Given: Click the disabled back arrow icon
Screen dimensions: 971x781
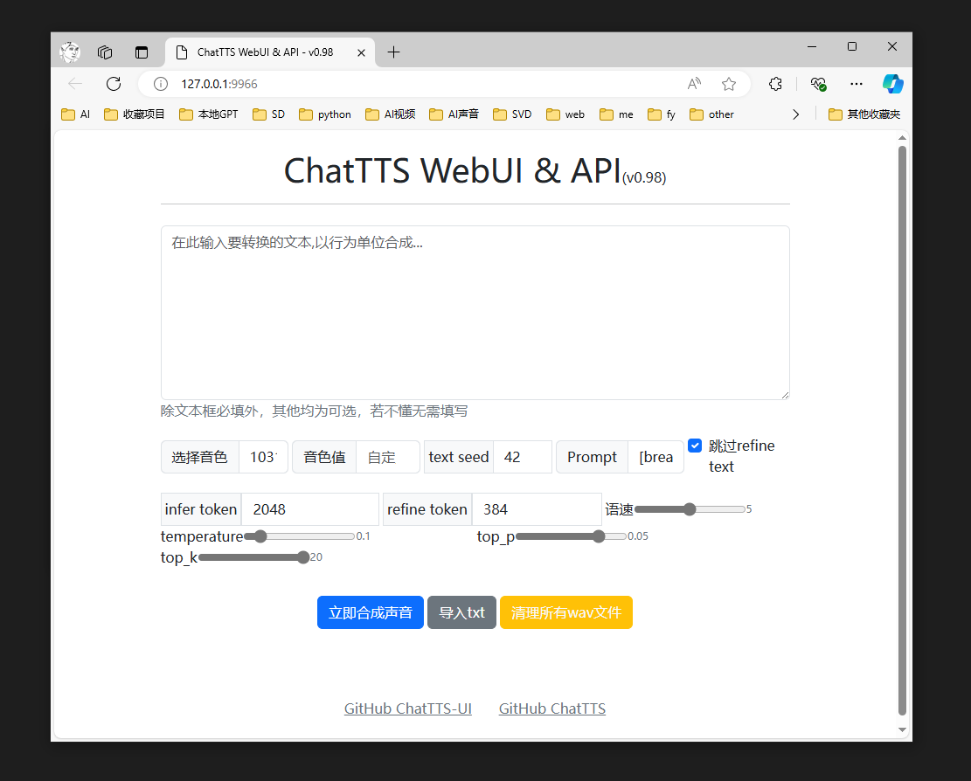Looking at the screenshot, I should [75, 84].
